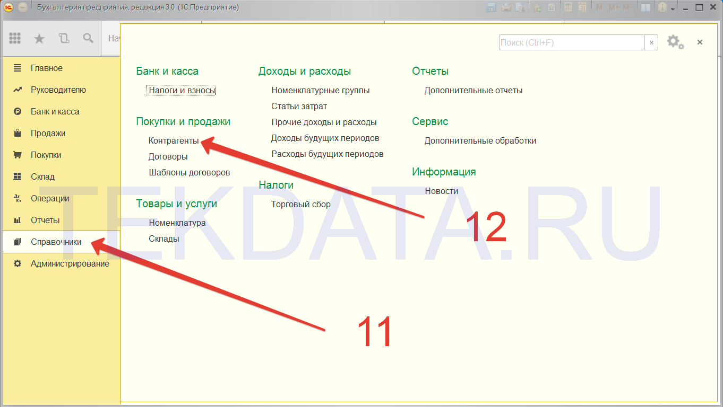
Task: Open the Статьи затрат link
Action: coord(299,106)
